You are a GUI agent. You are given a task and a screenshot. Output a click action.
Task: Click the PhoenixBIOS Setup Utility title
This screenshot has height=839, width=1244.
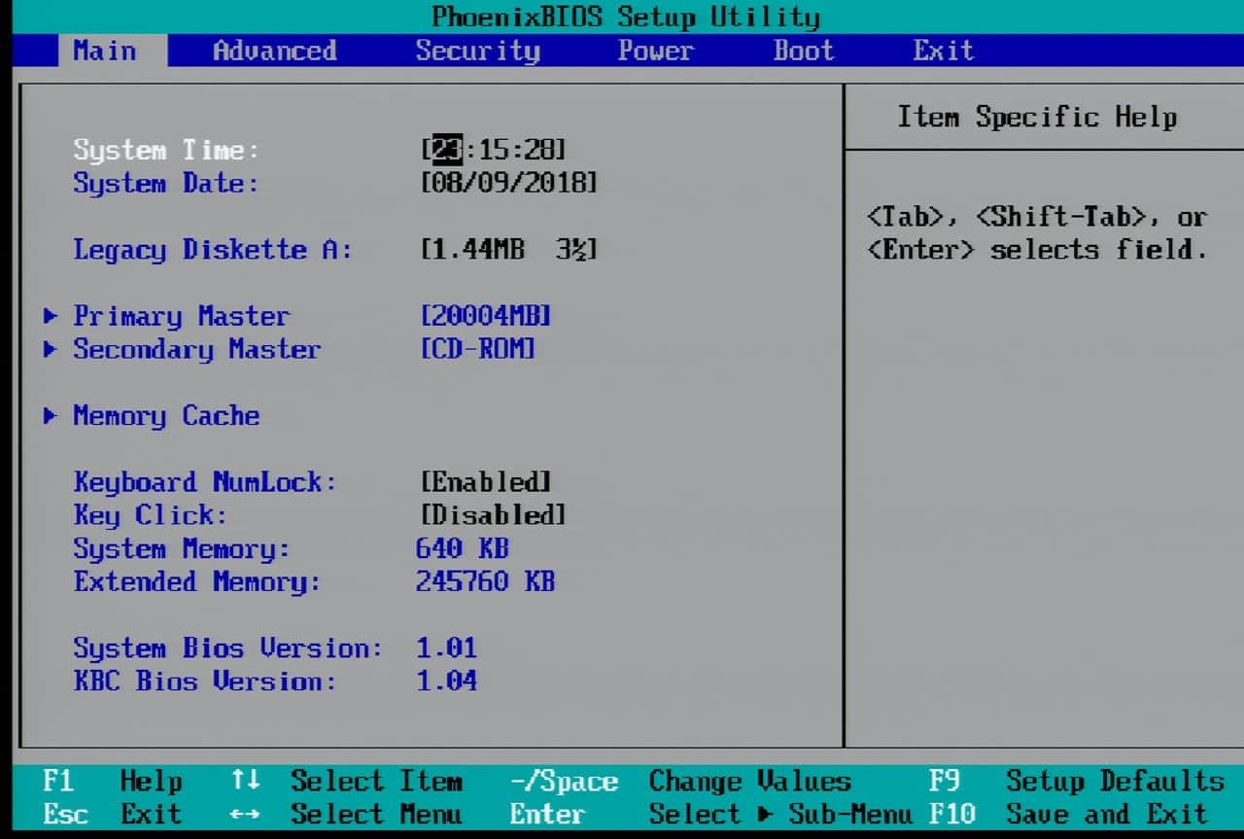pos(626,17)
